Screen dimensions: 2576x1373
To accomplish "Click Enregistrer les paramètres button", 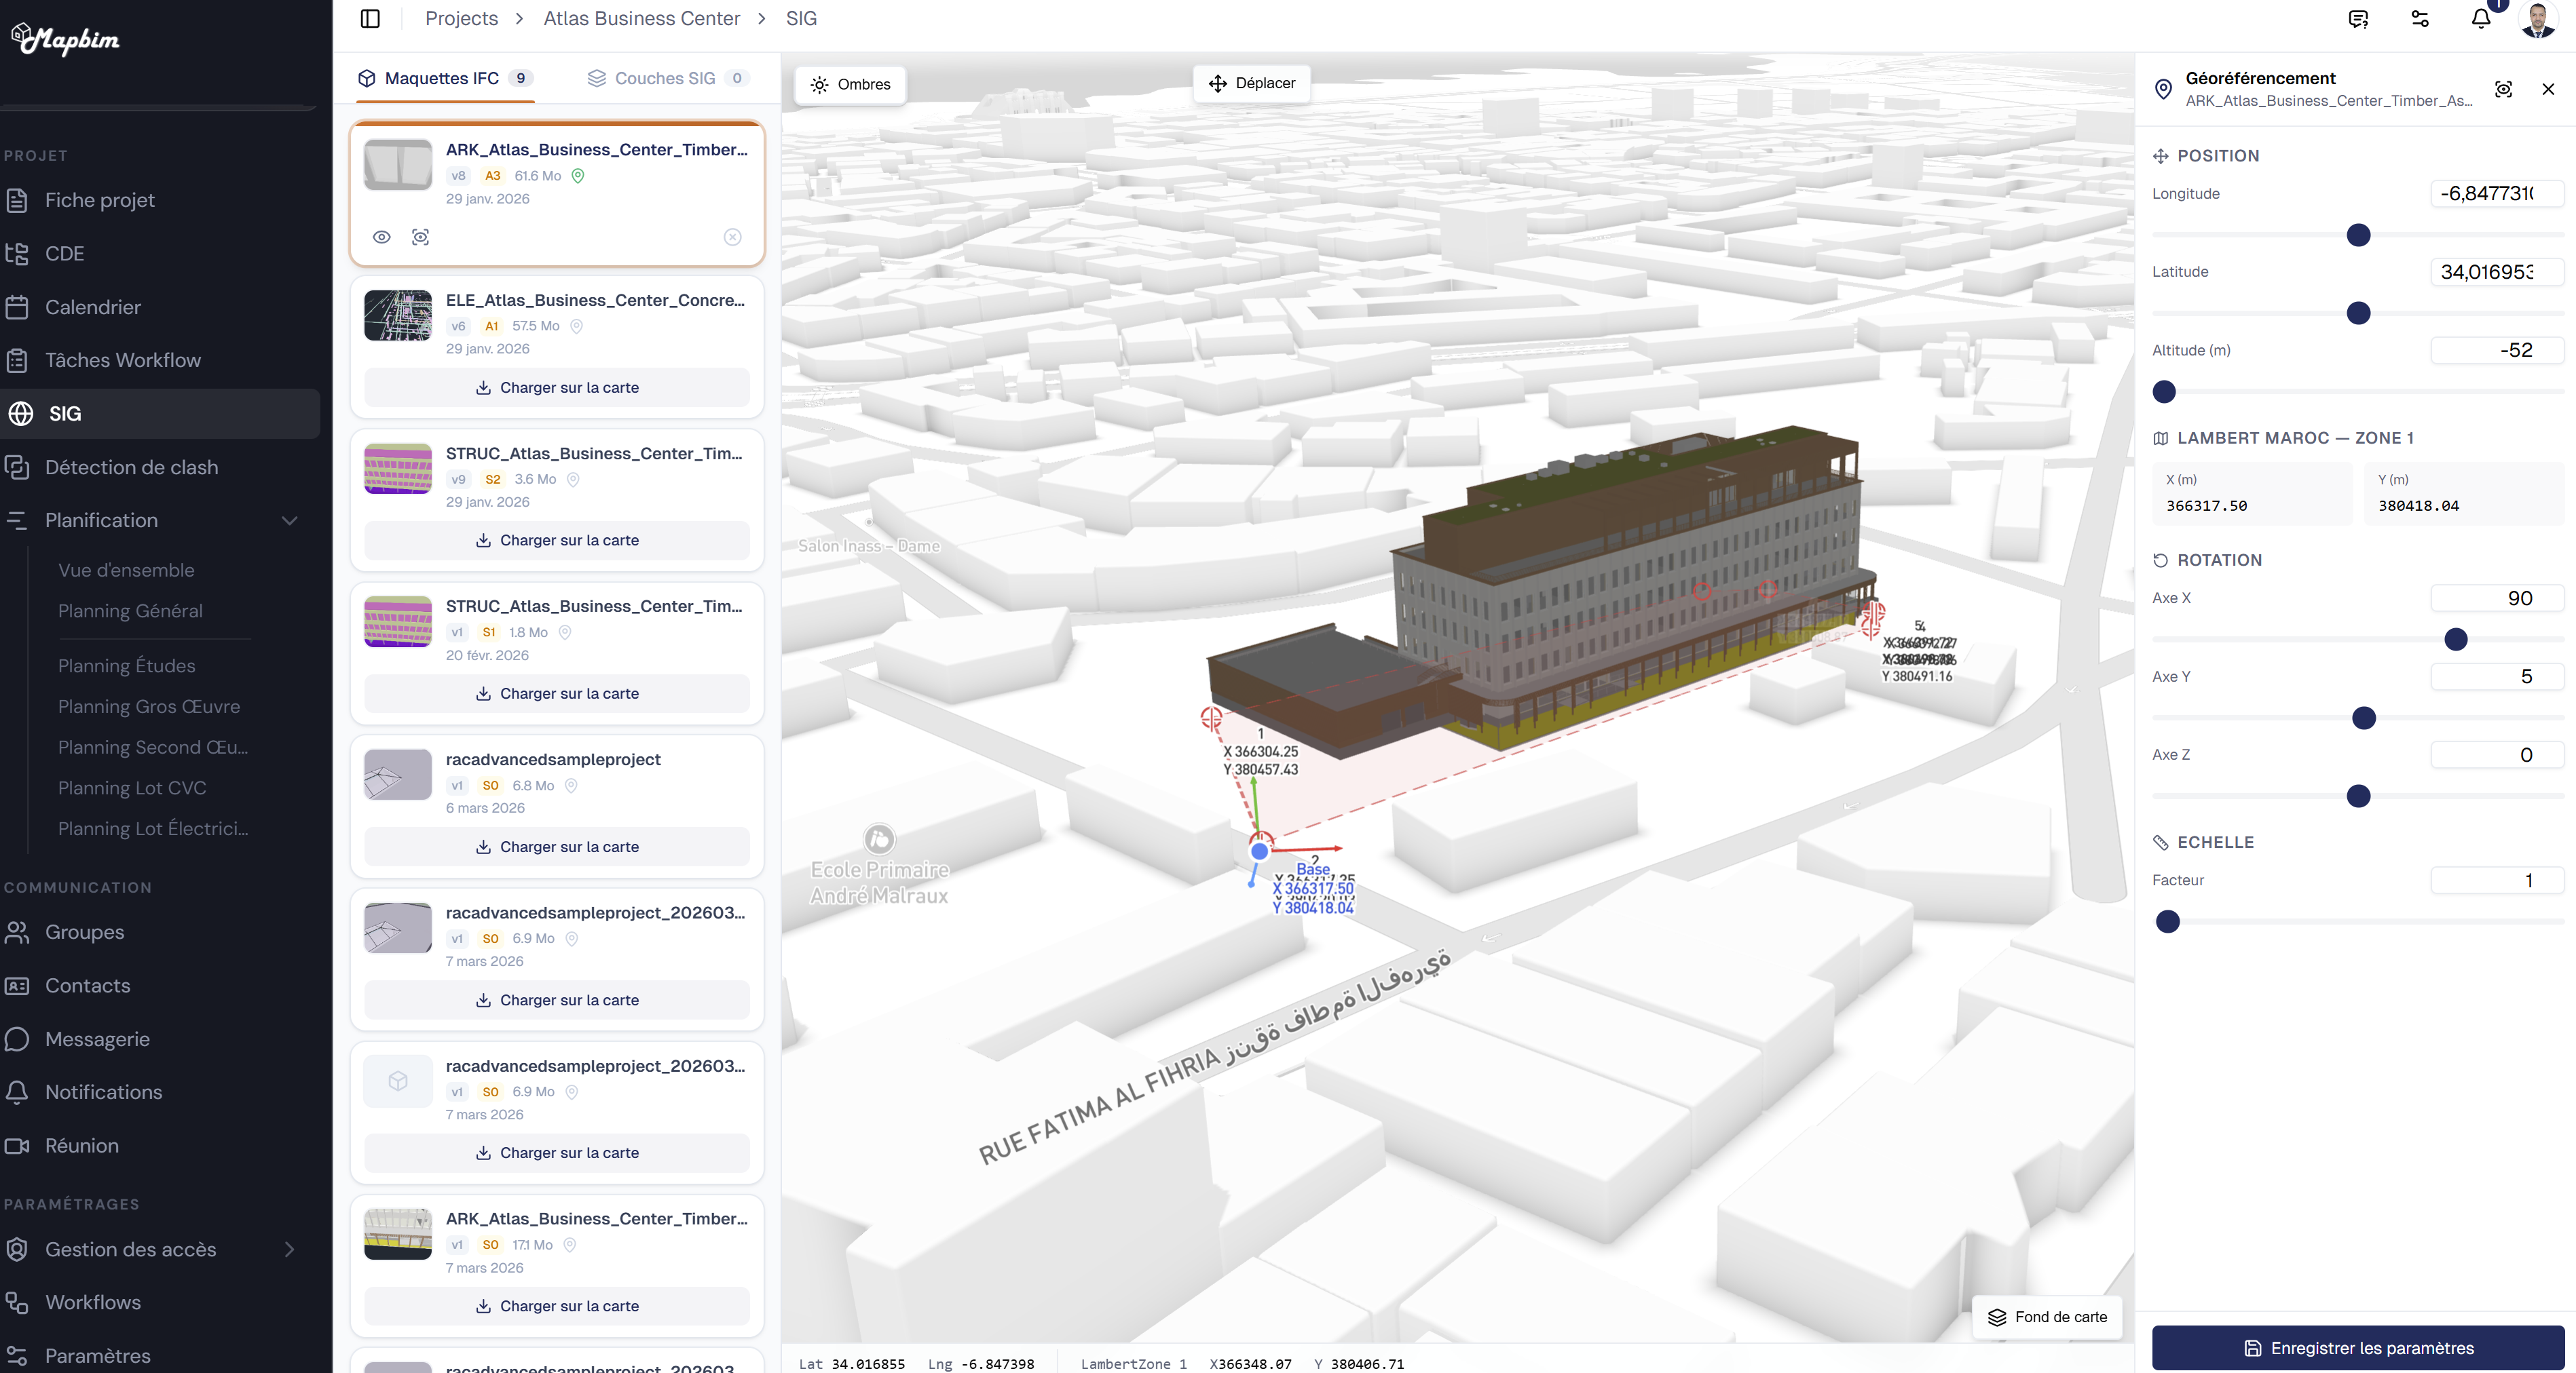I will tap(2357, 1347).
